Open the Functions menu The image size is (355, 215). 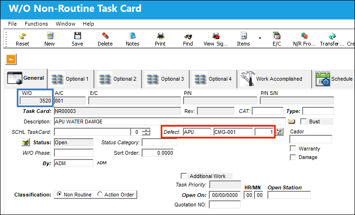36,24
